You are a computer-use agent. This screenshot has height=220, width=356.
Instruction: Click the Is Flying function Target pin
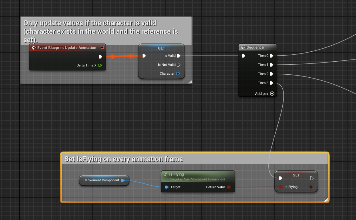click(166, 187)
